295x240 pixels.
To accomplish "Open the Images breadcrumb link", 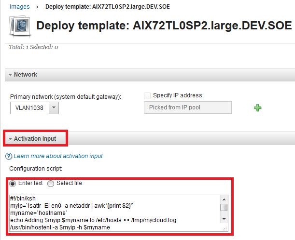I will coord(19,7).
